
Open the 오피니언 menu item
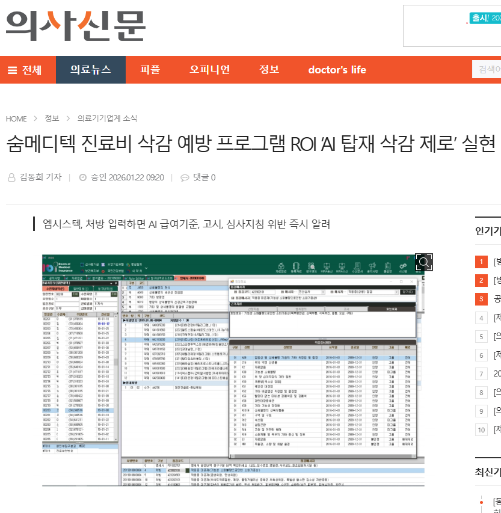[x=210, y=70]
